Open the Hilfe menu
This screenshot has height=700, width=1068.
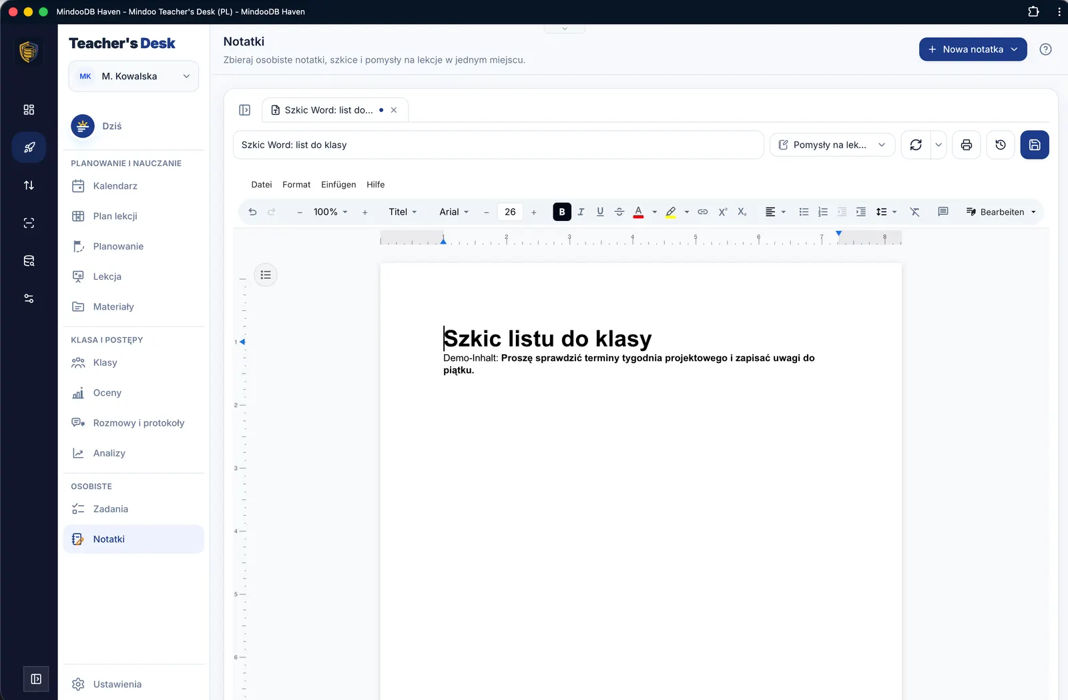point(376,185)
